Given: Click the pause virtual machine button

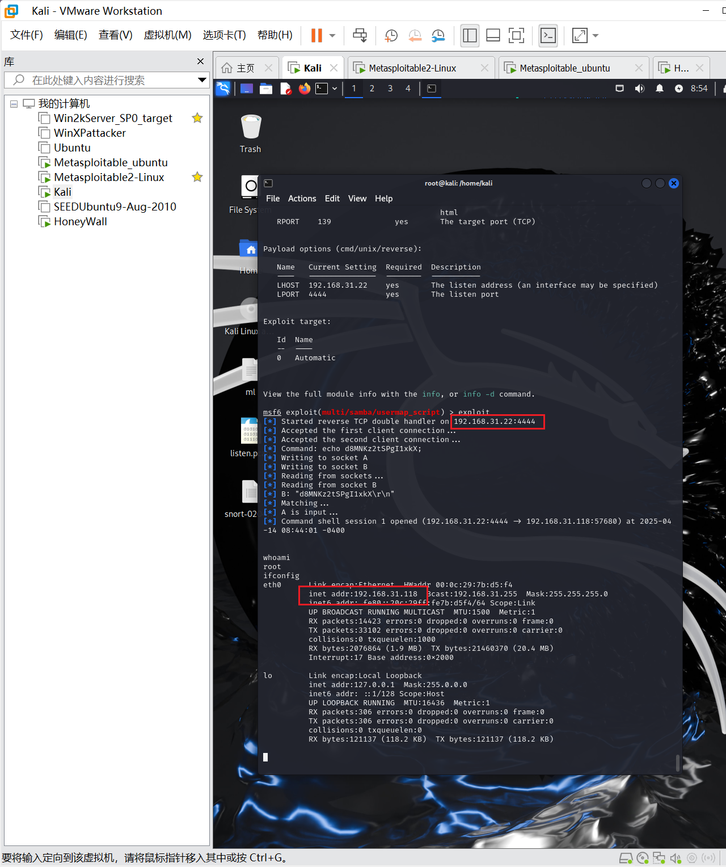Looking at the screenshot, I should coord(316,35).
